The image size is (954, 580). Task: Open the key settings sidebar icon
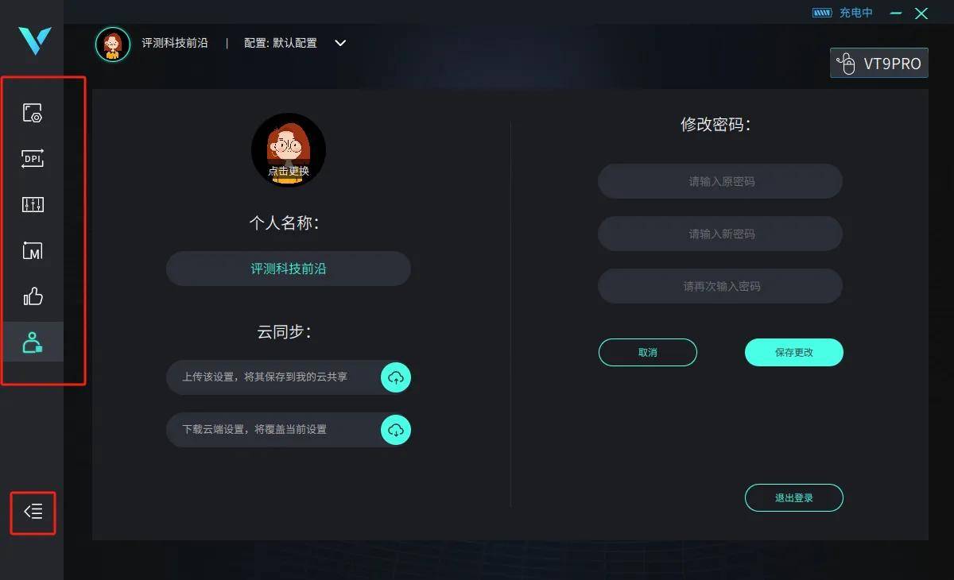(33, 113)
